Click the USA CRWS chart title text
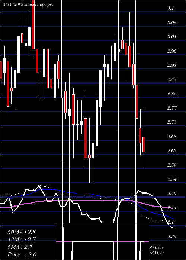This screenshot has width=186, height=260. [29, 4]
